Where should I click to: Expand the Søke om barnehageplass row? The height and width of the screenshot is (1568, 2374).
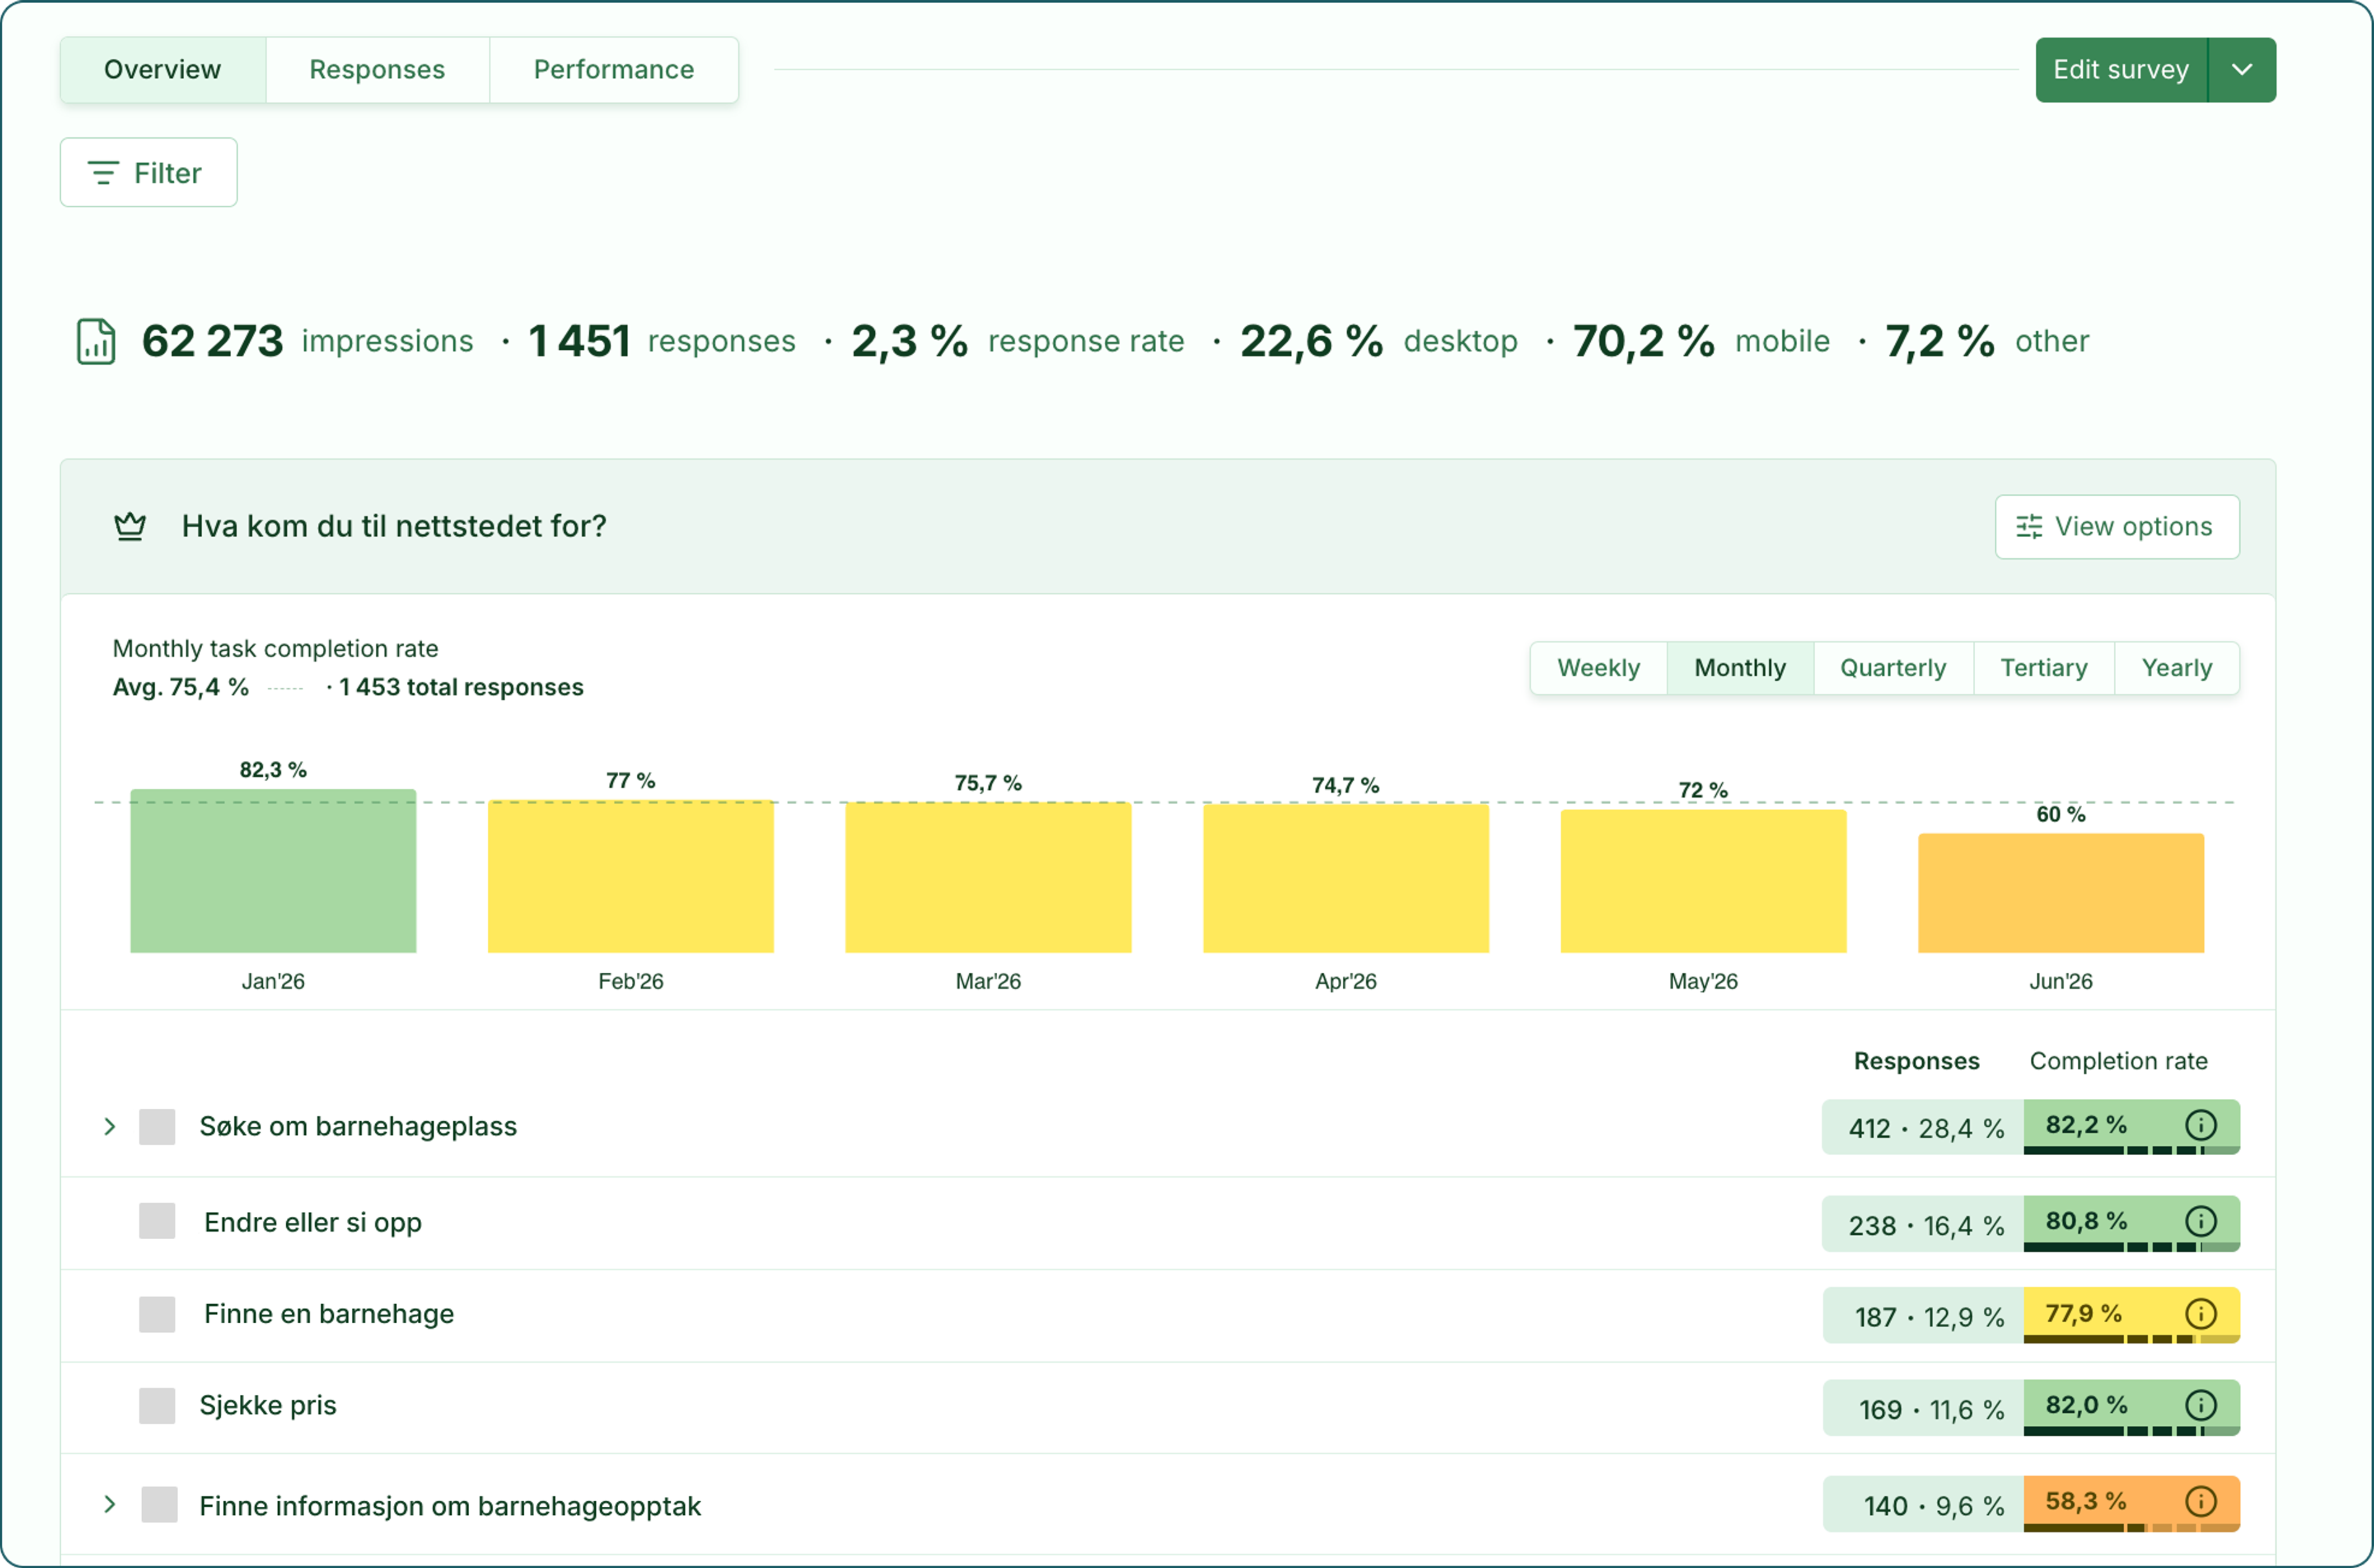coord(110,1126)
